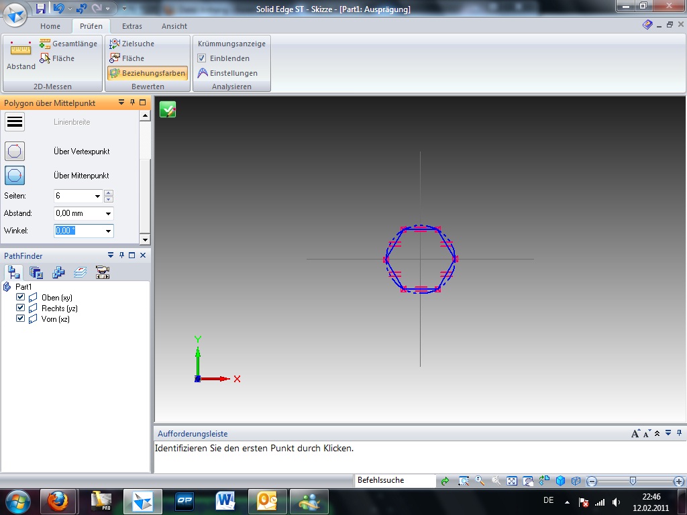Click the zoom slider plus button

[x=679, y=481]
